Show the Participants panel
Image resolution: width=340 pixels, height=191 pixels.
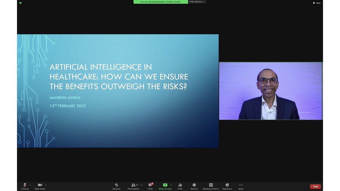click(x=133, y=186)
